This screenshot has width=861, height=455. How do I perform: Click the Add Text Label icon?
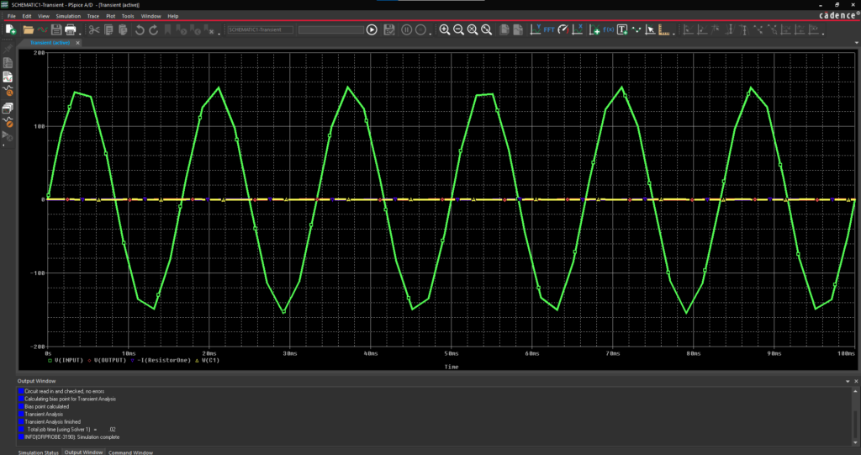[622, 29]
